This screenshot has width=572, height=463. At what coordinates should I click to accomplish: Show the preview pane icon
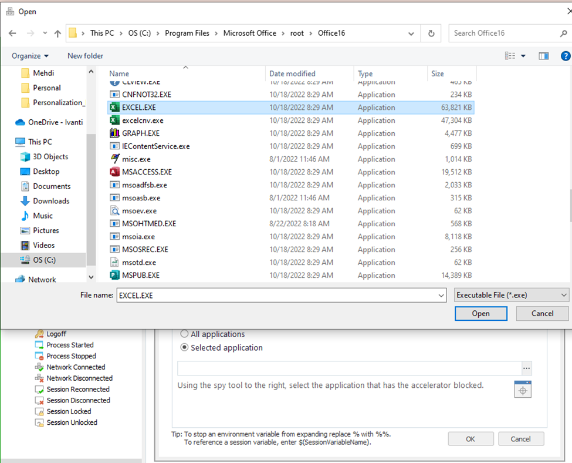coord(543,56)
